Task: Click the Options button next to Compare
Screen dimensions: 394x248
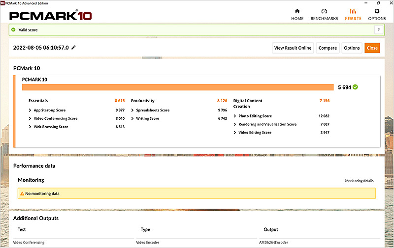Action: point(352,48)
